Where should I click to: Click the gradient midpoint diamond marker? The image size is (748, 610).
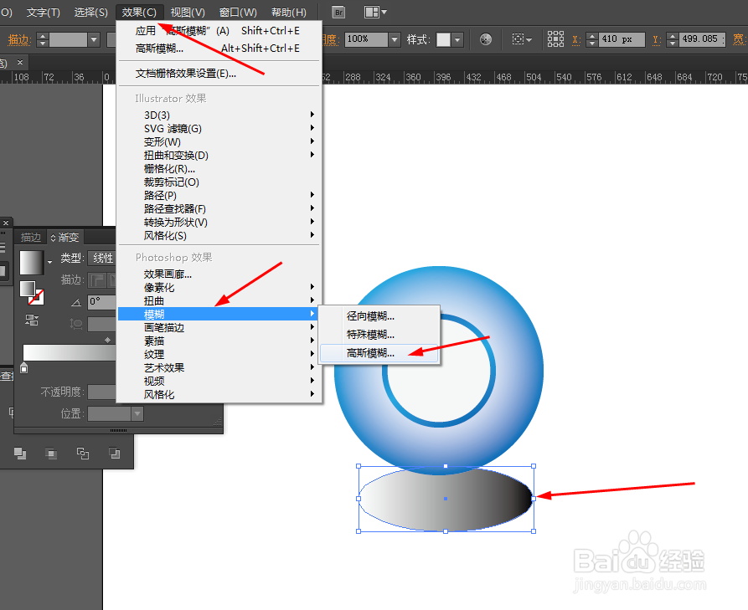coord(108,340)
